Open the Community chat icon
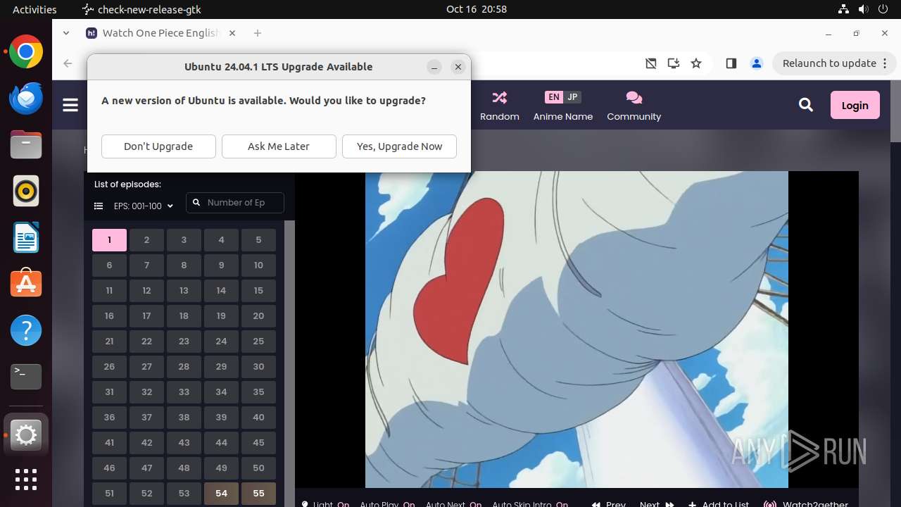The image size is (901, 507). (634, 97)
